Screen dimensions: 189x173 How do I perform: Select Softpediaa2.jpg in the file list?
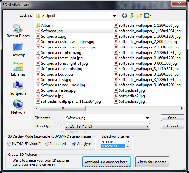coord(132,96)
